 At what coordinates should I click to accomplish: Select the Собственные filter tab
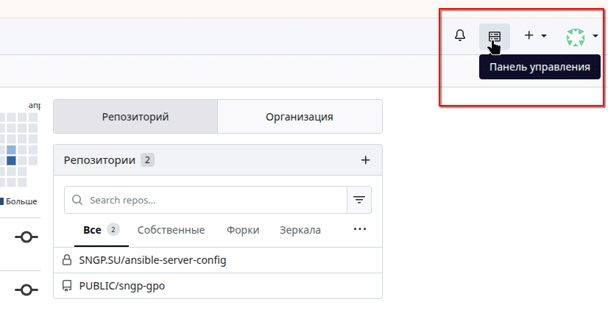pos(171,230)
